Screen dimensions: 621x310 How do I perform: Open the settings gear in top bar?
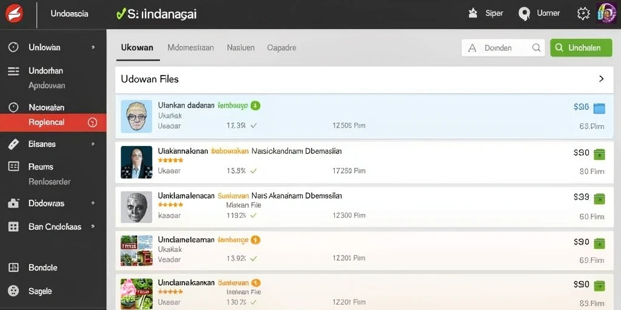(x=583, y=14)
